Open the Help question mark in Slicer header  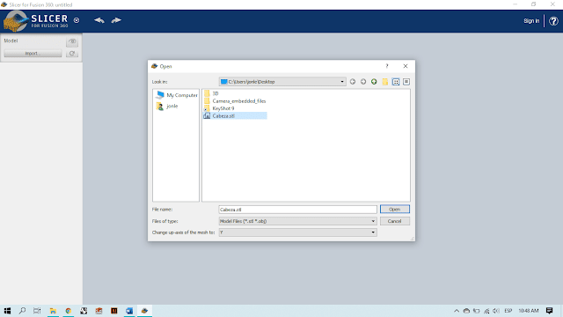tap(553, 21)
